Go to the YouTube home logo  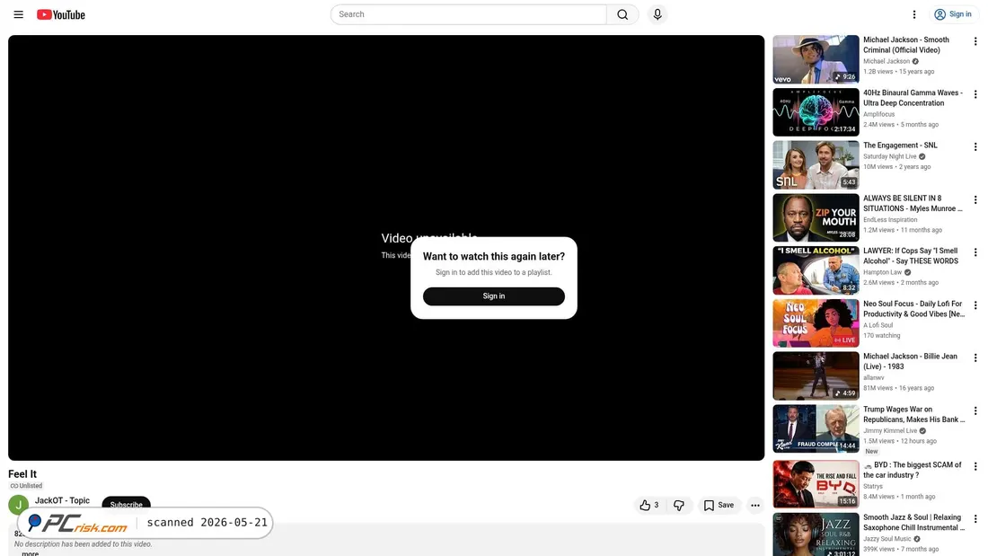61,14
